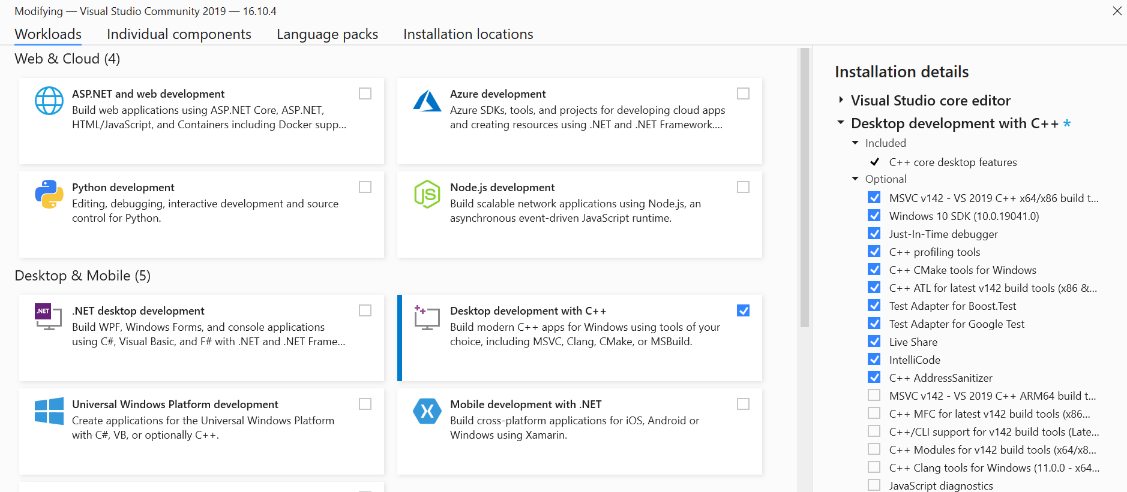
Task: Select the Node.js development card title
Action: pos(502,188)
